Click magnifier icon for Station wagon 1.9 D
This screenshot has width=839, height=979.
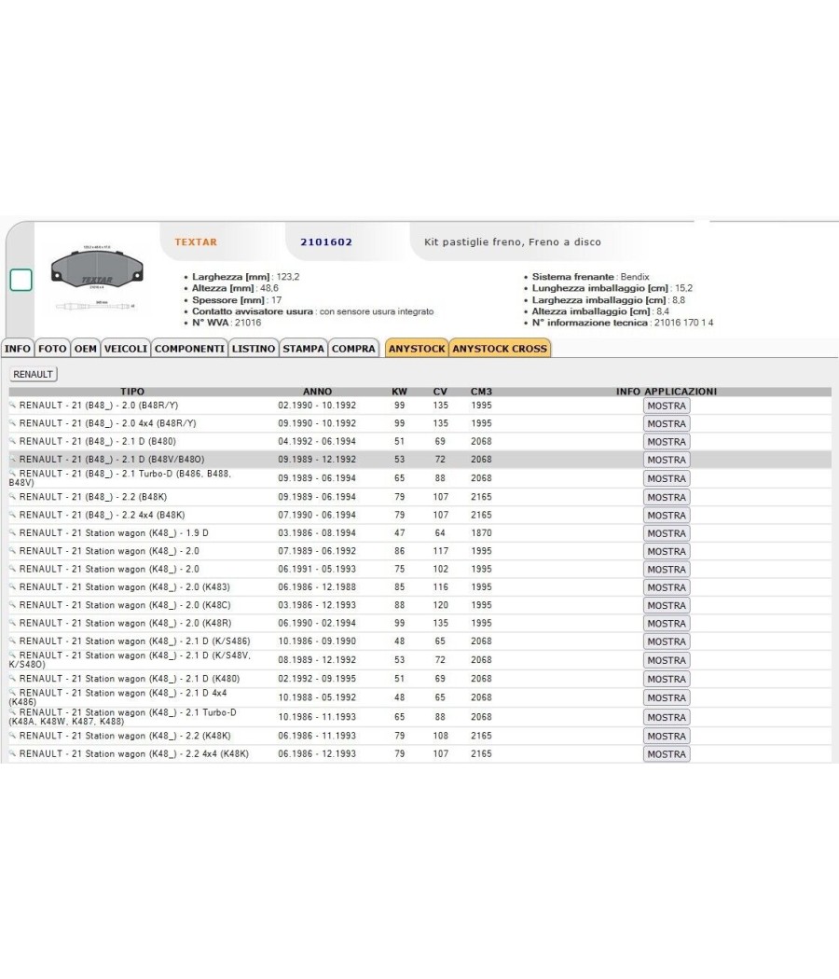pos(12,533)
